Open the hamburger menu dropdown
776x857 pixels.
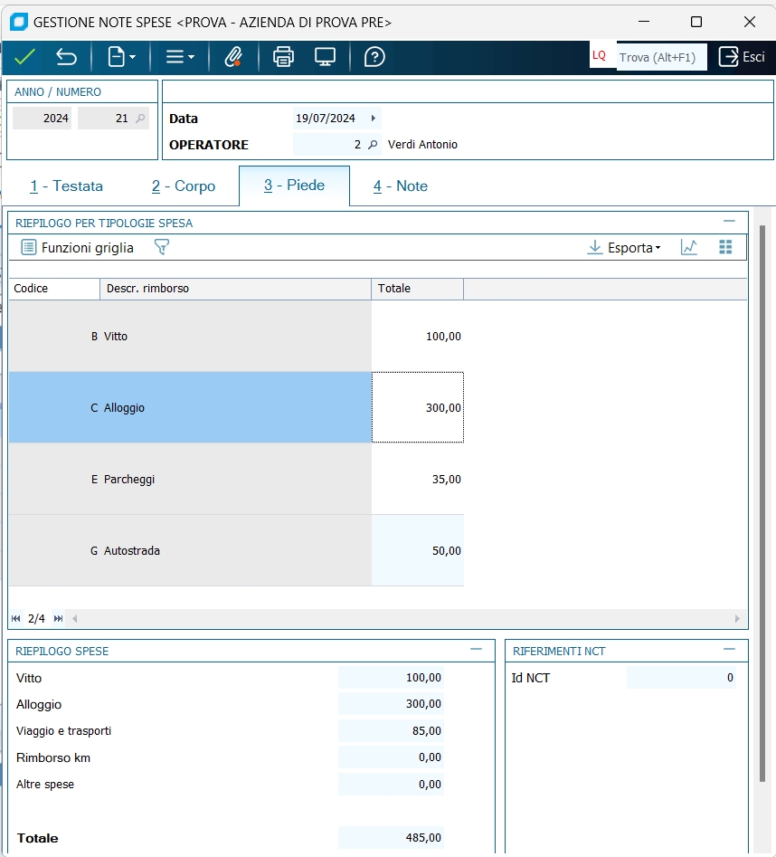(180, 57)
